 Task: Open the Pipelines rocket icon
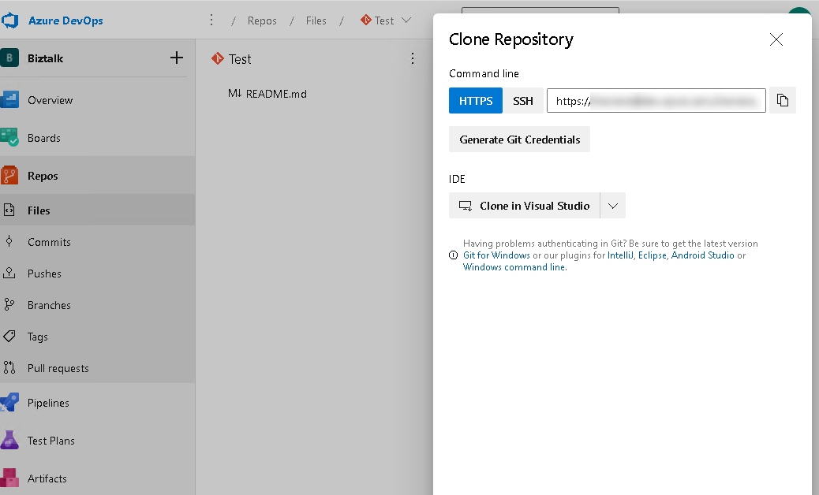9,402
